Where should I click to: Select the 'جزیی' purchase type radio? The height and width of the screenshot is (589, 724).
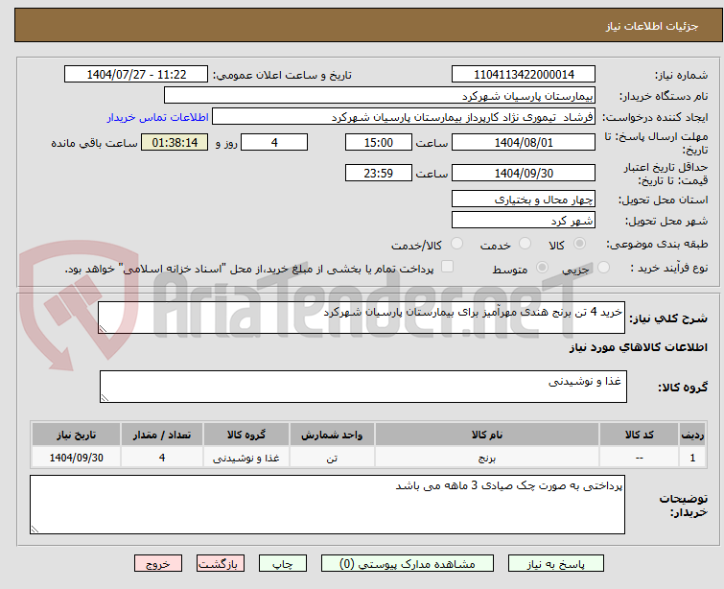pyautogui.click(x=603, y=268)
